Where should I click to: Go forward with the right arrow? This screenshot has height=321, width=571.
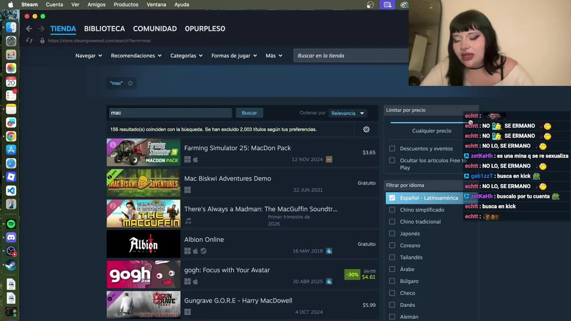coord(41,29)
